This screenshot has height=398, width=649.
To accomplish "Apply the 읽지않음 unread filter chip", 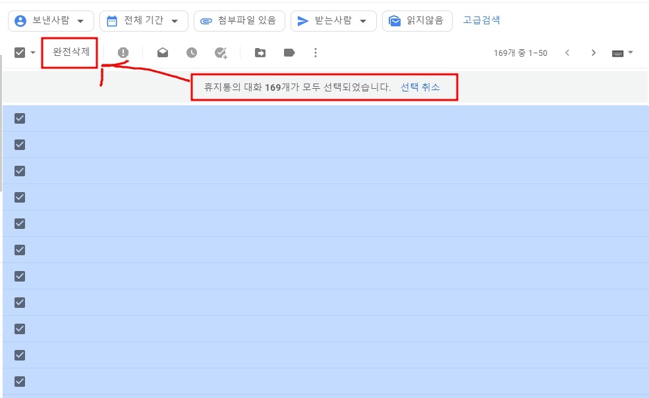I will pos(417,20).
